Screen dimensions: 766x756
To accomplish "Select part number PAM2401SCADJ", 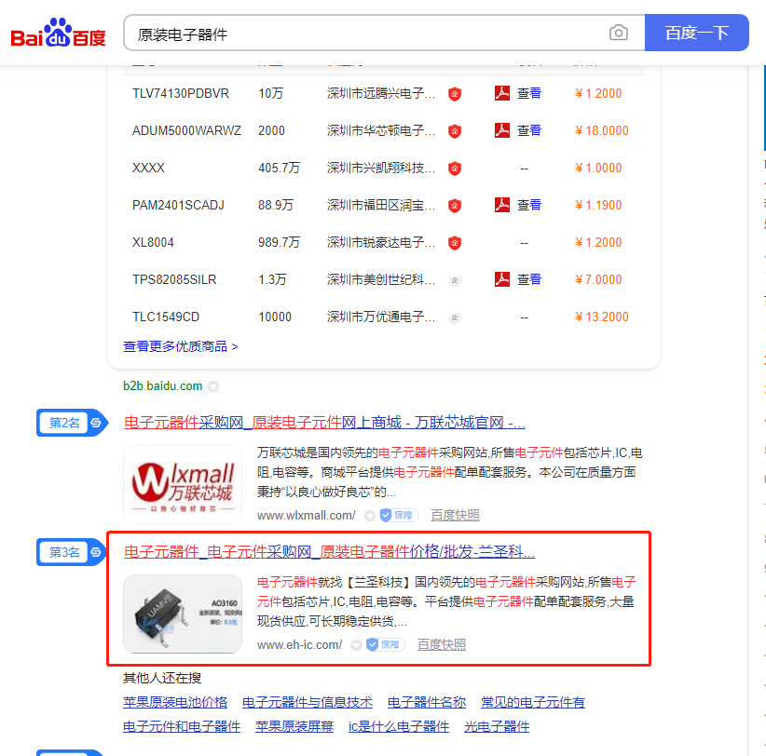I will [x=178, y=205].
